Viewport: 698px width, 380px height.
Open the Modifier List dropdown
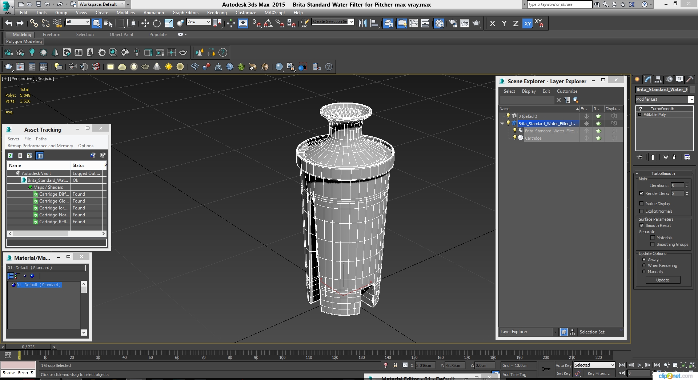click(691, 99)
